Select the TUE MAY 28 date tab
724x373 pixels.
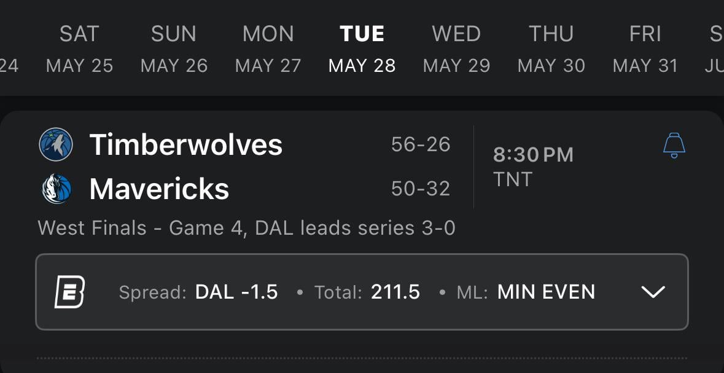[x=362, y=49]
